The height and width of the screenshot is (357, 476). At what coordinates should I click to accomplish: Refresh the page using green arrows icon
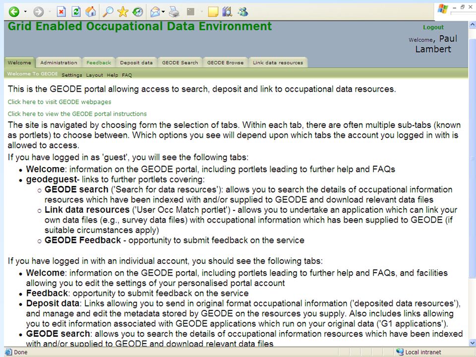pyautogui.click(x=76, y=12)
